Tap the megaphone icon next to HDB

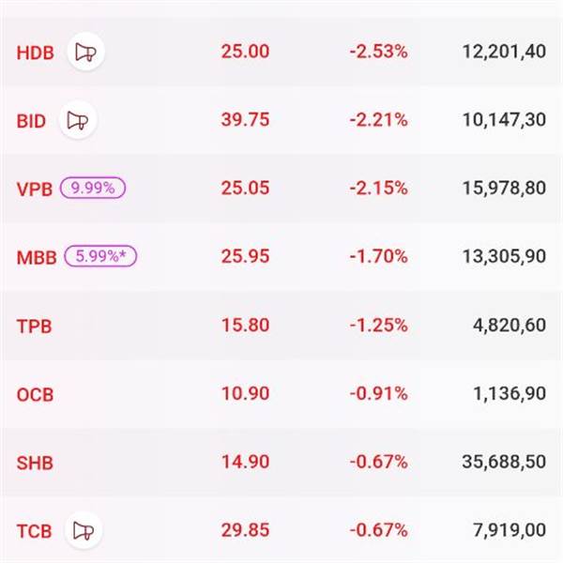[85, 53]
